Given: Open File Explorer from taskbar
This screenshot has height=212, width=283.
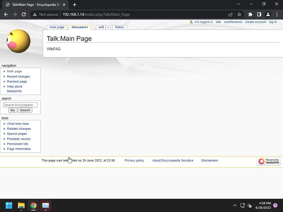Looking at the screenshot, I should tap(21, 205).
